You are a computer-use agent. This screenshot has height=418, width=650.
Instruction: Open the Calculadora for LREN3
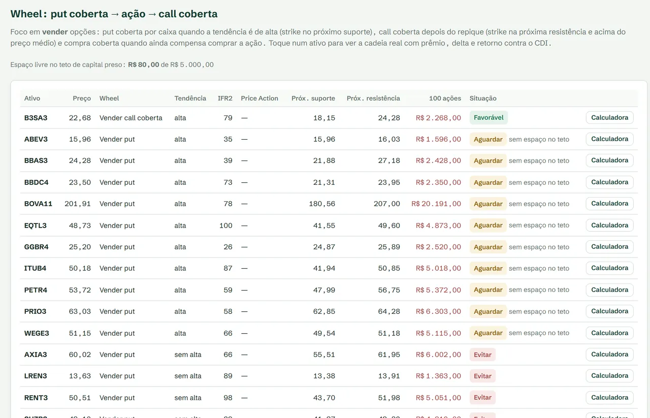point(609,376)
